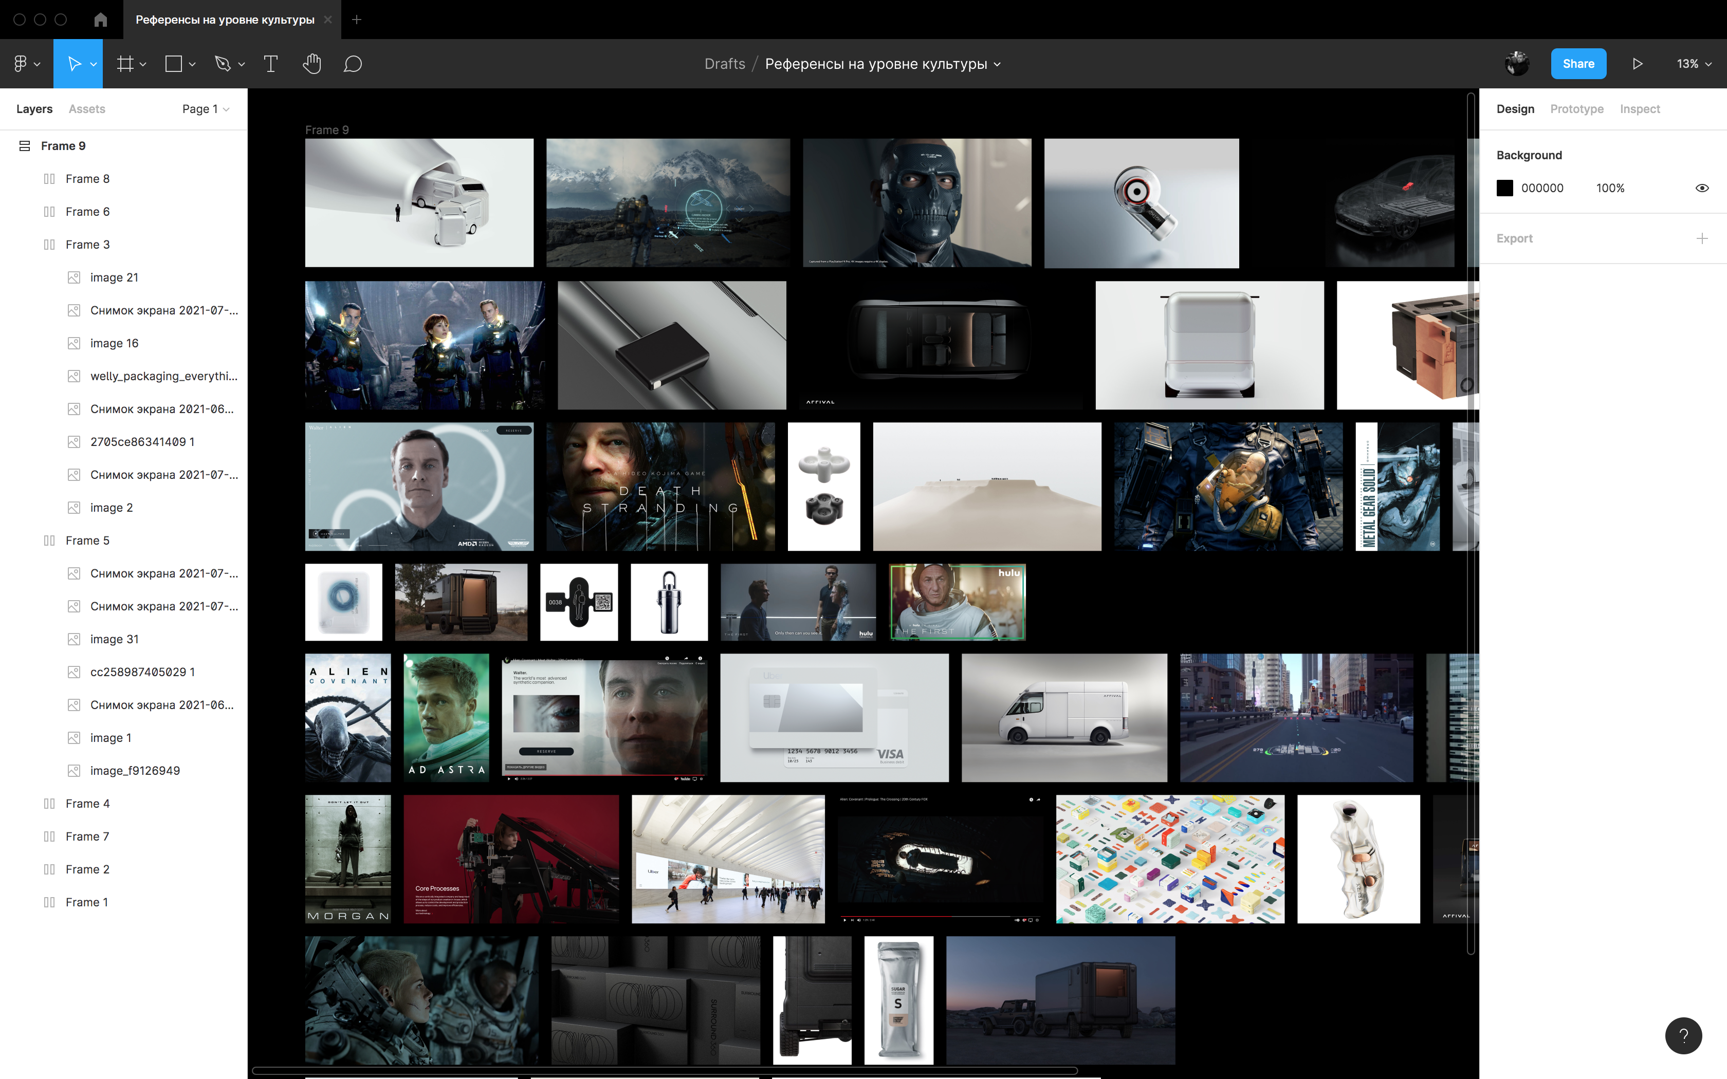Click the Share button

(x=1578, y=64)
